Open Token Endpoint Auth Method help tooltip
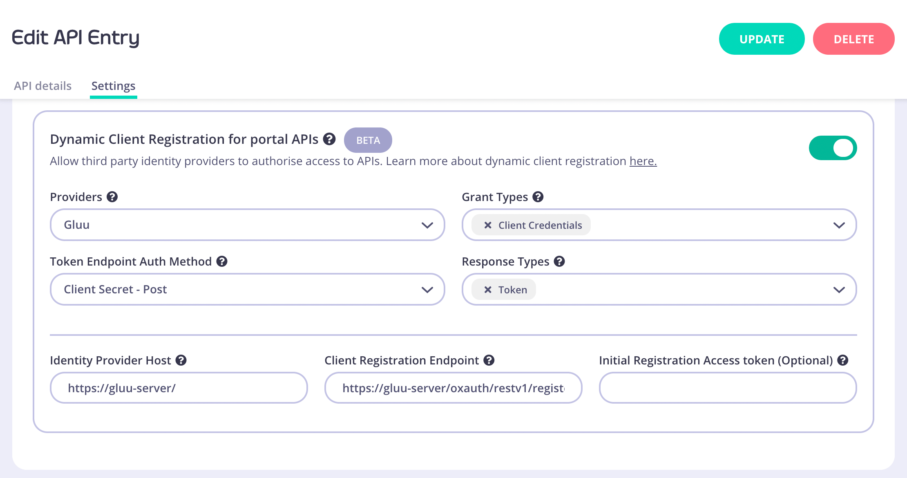The width and height of the screenshot is (907, 478). (222, 261)
